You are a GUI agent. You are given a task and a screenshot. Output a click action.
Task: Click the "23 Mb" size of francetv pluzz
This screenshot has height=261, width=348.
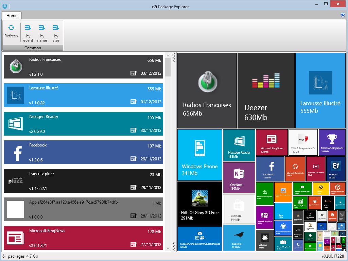pos(155,175)
